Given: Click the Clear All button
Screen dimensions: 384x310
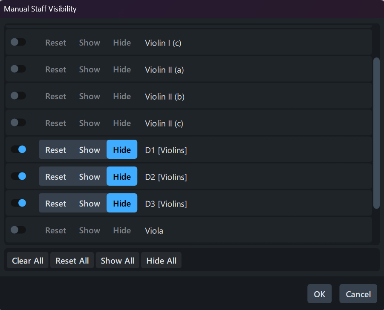Looking at the screenshot, I should coord(28,261).
